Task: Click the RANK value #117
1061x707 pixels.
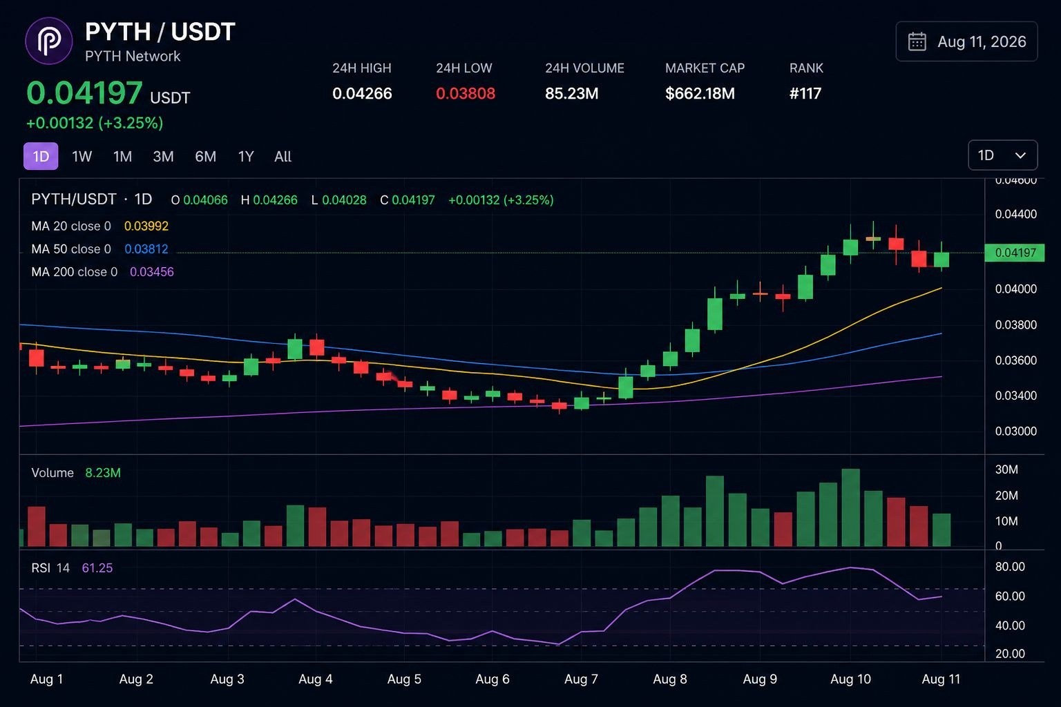Action: coord(805,93)
